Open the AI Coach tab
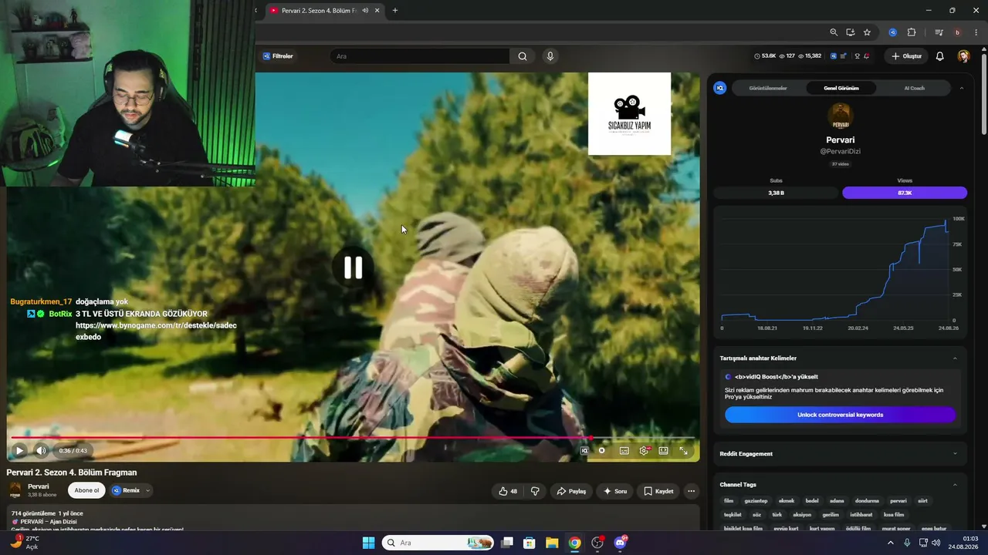This screenshot has width=988, height=555. pyautogui.click(x=914, y=88)
